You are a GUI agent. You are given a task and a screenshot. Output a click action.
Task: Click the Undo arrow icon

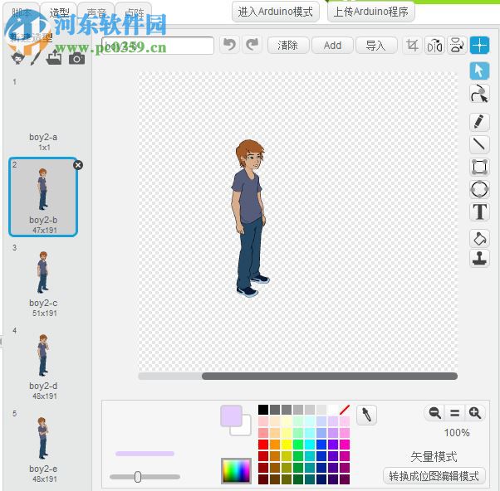click(229, 45)
